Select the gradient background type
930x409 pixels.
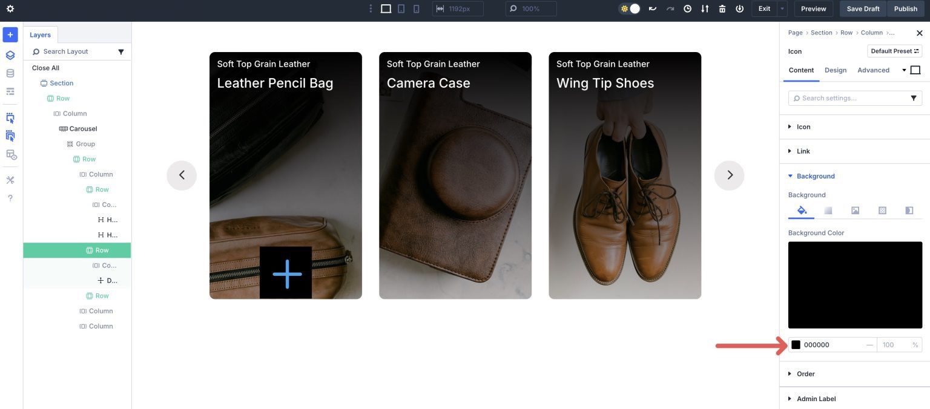point(828,210)
